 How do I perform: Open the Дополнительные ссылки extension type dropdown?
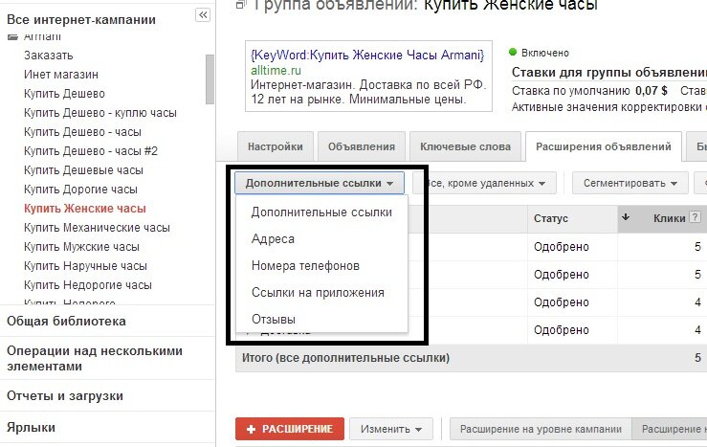pyautogui.click(x=320, y=182)
